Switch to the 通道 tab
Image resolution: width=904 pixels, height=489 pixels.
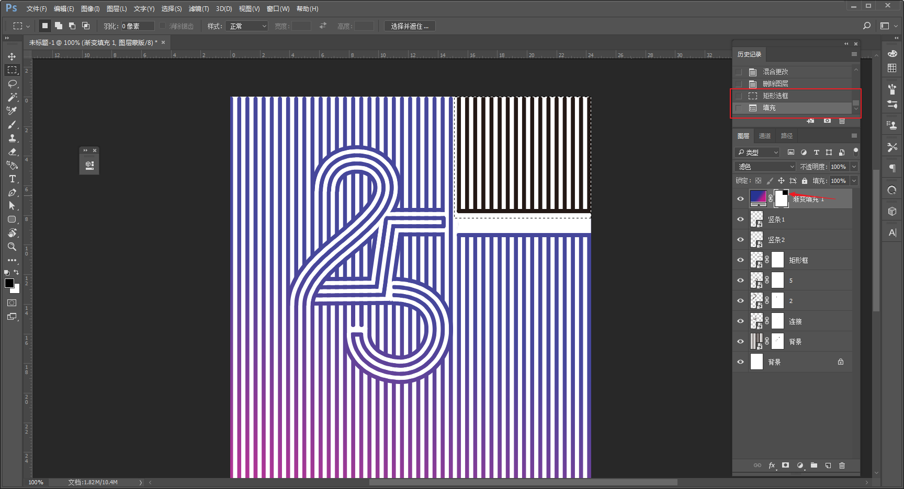click(x=765, y=136)
